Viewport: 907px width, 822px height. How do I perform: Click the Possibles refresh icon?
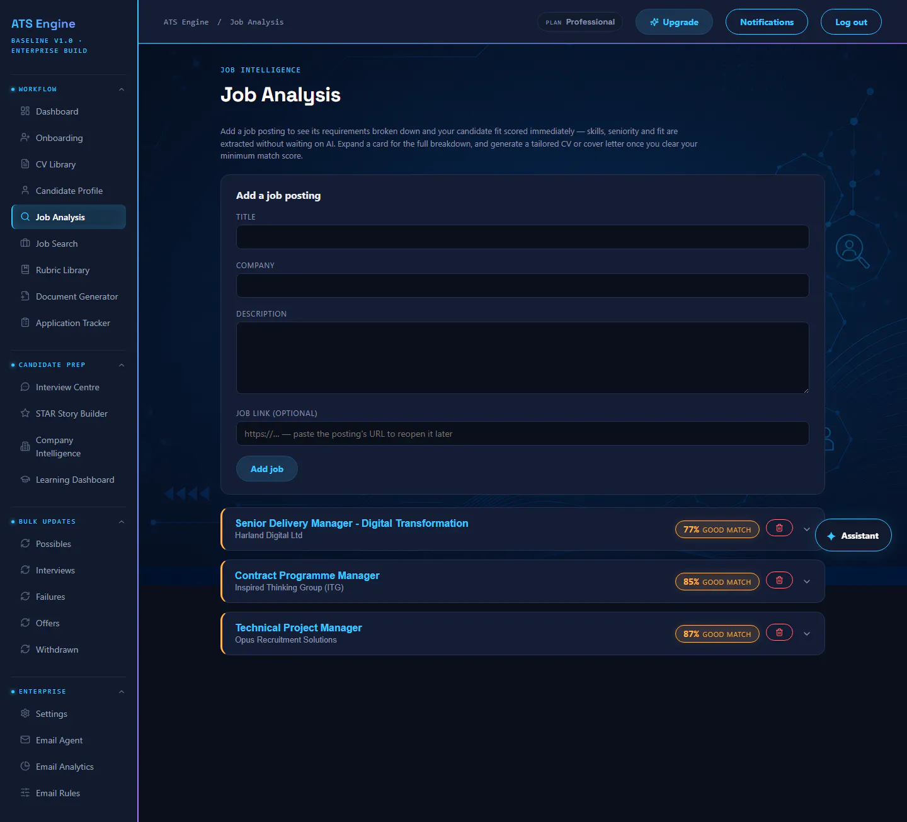click(x=25, y=543)
